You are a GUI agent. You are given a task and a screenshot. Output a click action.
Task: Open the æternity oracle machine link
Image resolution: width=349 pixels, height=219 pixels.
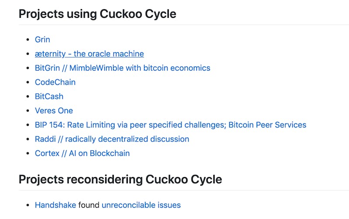click(89, 54)
